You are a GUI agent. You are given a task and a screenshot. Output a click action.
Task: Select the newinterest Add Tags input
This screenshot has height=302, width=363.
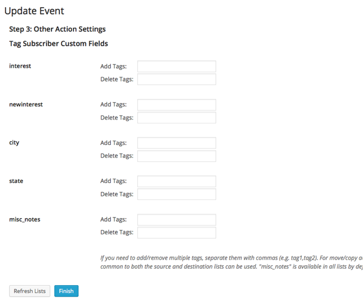(177, 105)
